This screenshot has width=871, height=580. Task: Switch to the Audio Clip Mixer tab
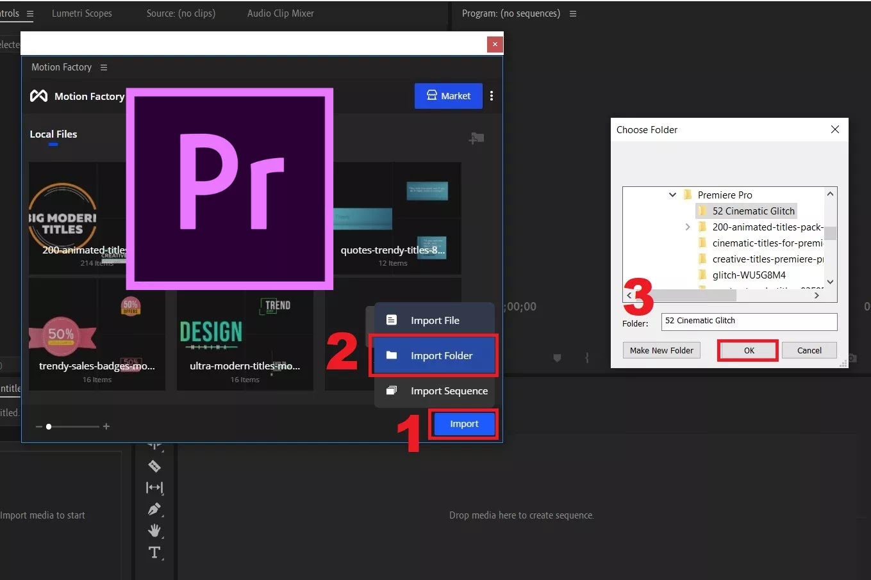pos(281,13)
